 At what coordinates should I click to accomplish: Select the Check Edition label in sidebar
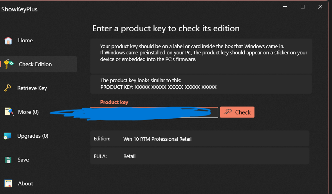[35, 64]
